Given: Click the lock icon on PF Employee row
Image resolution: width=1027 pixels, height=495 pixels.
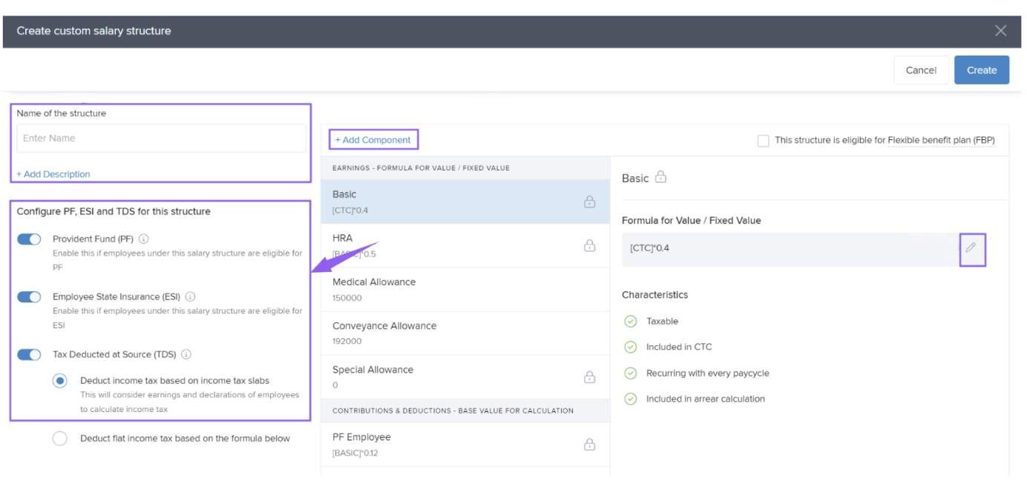Looking at the screenshot, I should click(589, 445).
